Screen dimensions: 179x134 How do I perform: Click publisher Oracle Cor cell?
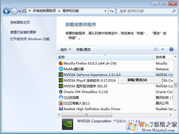tap(164, 92)
